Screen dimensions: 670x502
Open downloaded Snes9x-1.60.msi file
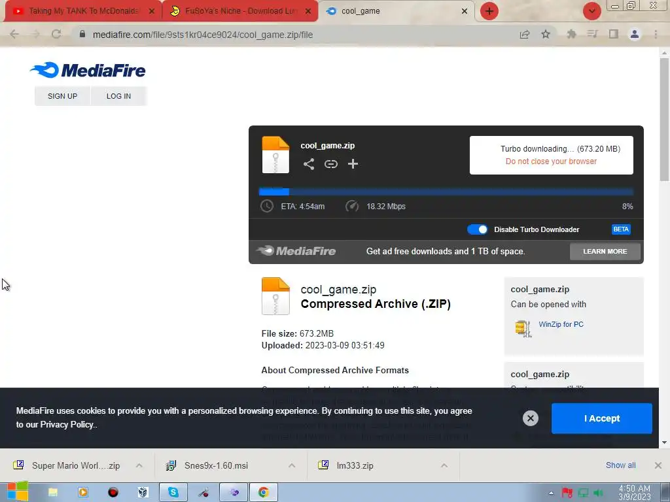click(x=207, y=465)
